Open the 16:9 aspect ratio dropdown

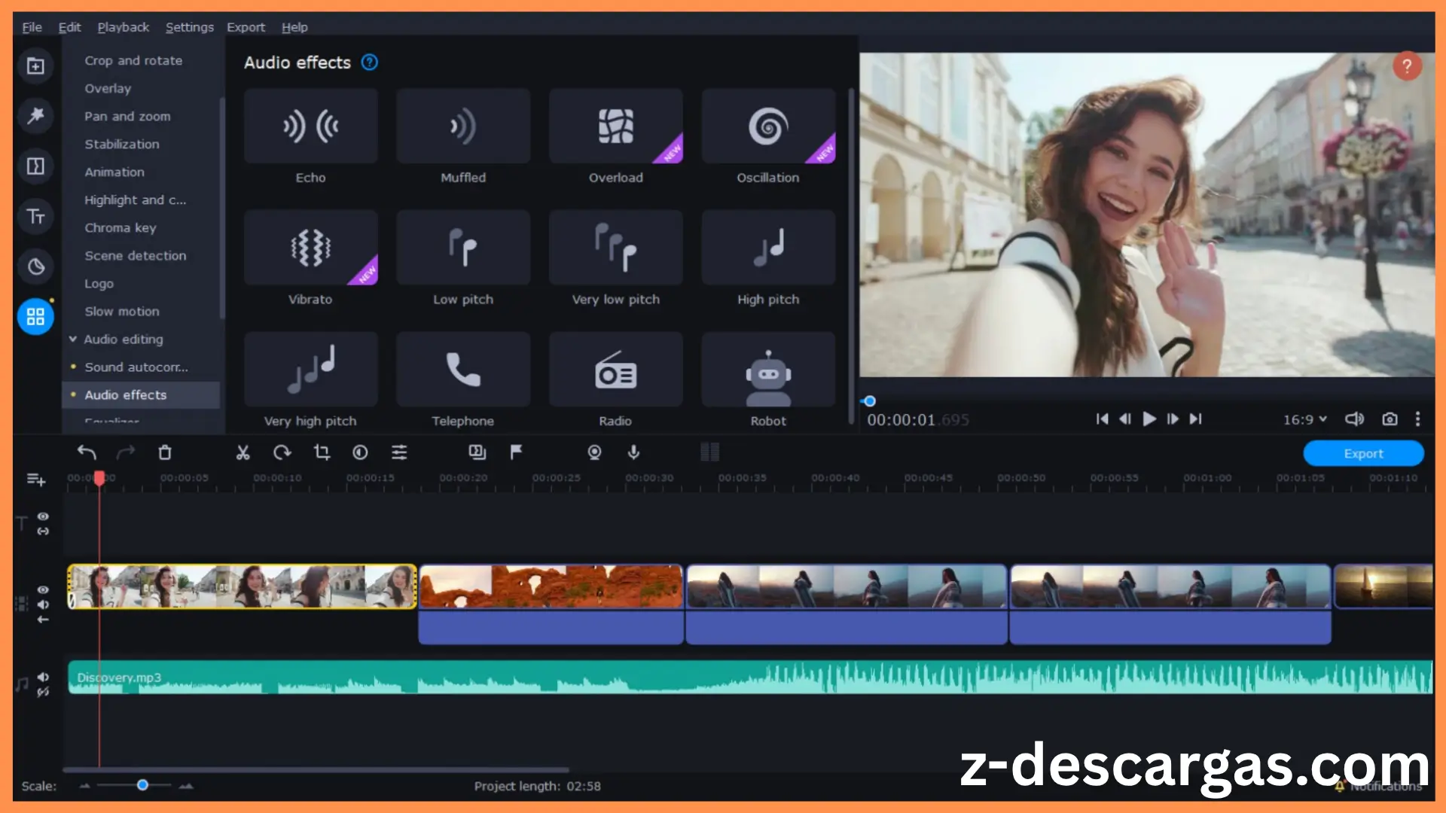pos(1305,419)
